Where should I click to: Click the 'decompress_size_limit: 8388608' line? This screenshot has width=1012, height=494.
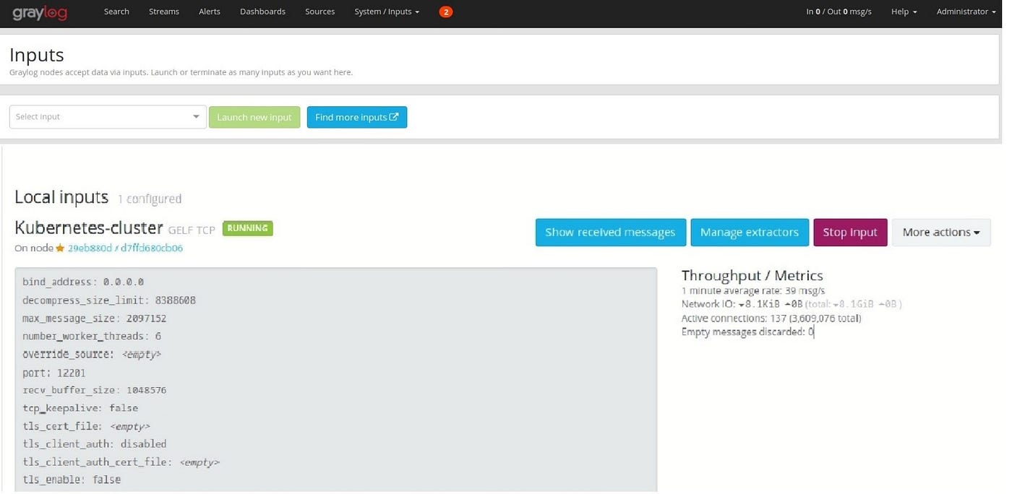tap(109, 300)
